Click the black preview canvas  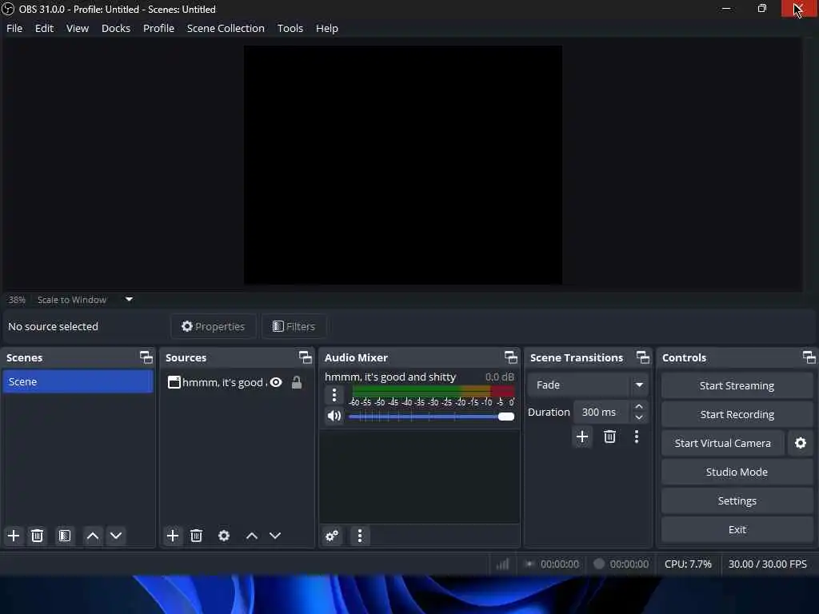point(403,165)
